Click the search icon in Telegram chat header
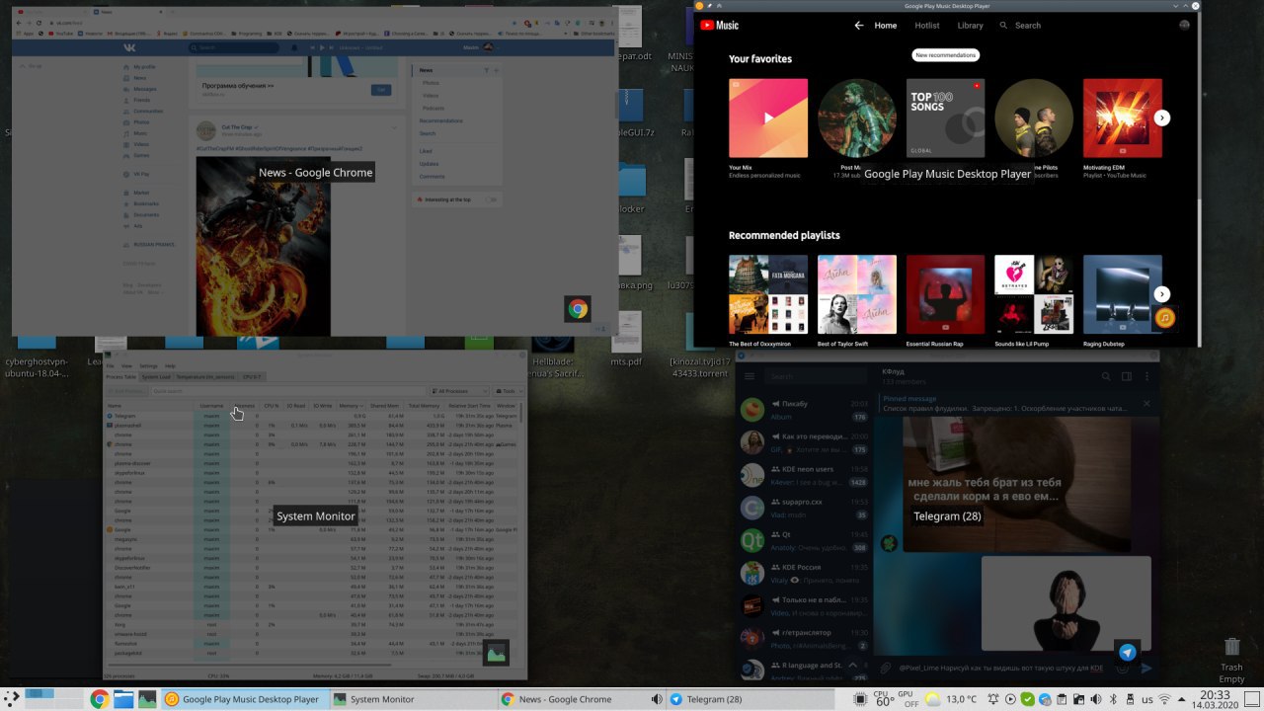The width and height of the screenshot is (1264, 711). 1107,376
